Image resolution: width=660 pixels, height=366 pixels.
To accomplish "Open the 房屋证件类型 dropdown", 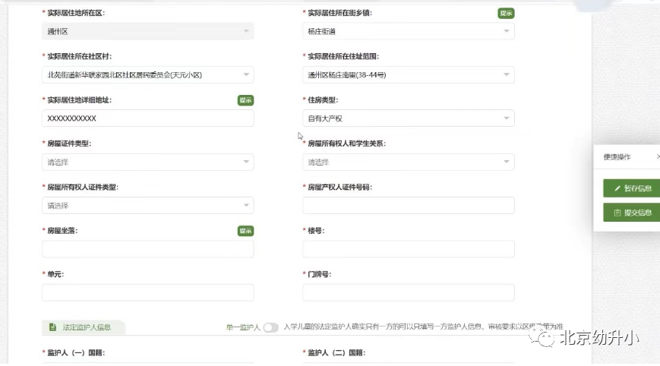I will (148, 162).
